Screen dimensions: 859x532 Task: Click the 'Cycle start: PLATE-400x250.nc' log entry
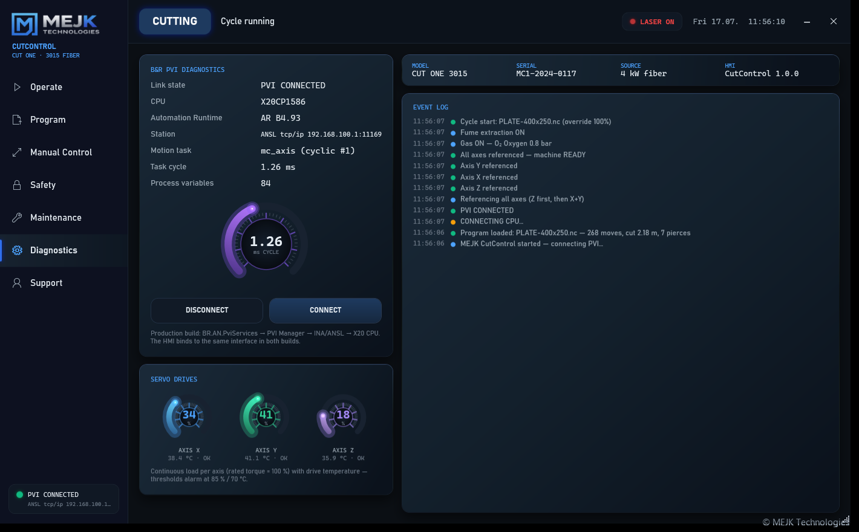[x=535, y=122]
